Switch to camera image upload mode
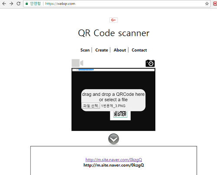 150,63
